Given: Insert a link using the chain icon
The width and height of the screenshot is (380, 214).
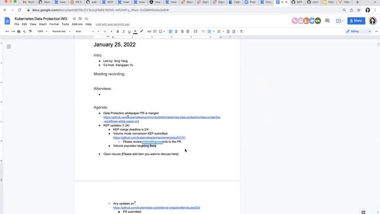Looking at the screenshot, I should [x=149, y=32].
